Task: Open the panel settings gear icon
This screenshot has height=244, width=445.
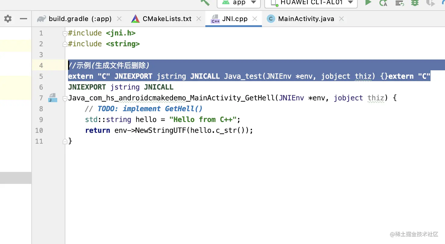Action: pos(8,19)
